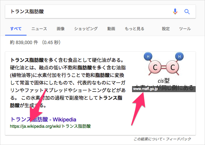Click the cis型 molecule thumbnail image
Screen dimensions: 205x145
[x=164, y=72]
